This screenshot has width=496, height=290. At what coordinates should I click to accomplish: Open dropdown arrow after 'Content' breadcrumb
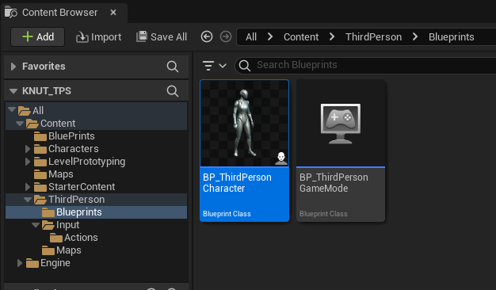coord(332,36)
